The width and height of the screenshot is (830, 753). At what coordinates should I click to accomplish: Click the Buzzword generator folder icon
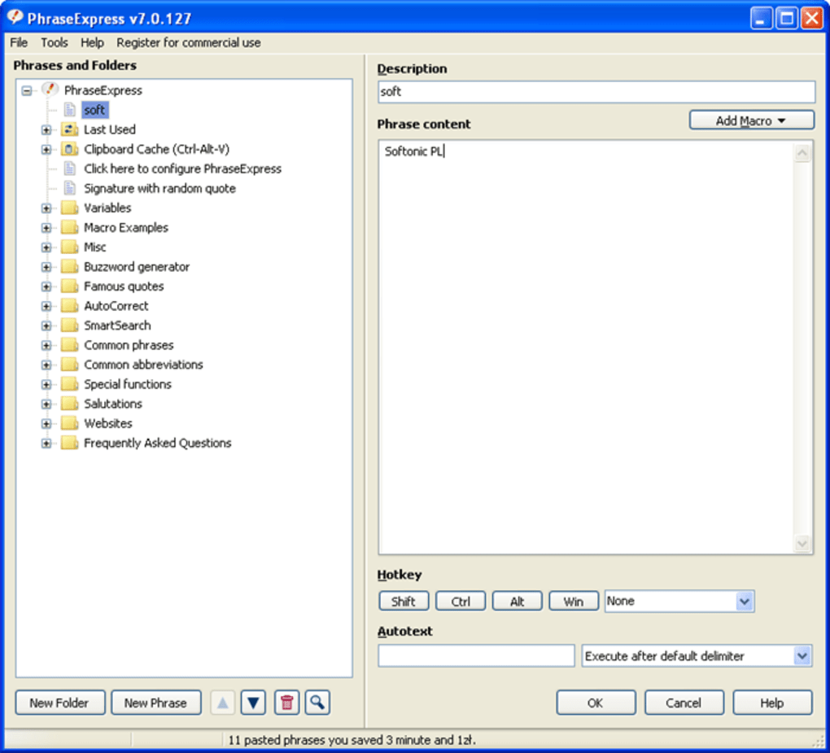point(69,266)
